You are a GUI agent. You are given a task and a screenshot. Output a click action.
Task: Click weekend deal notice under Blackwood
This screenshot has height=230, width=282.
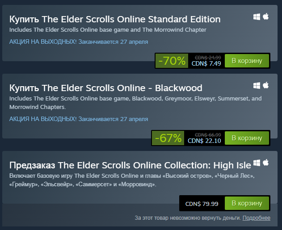[79, 119]
